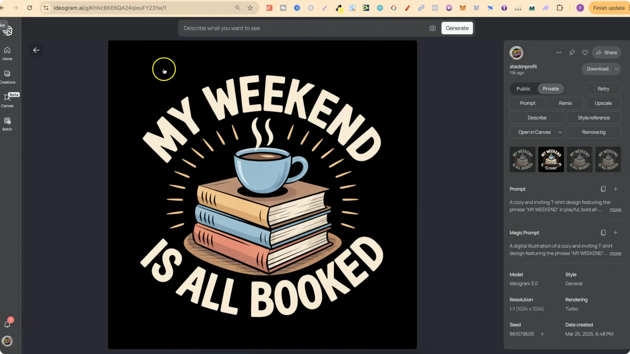Viewport: 630px width, 354px height.
Task: Open the Open in Canvas dropdown arrow
Action: 560,132
